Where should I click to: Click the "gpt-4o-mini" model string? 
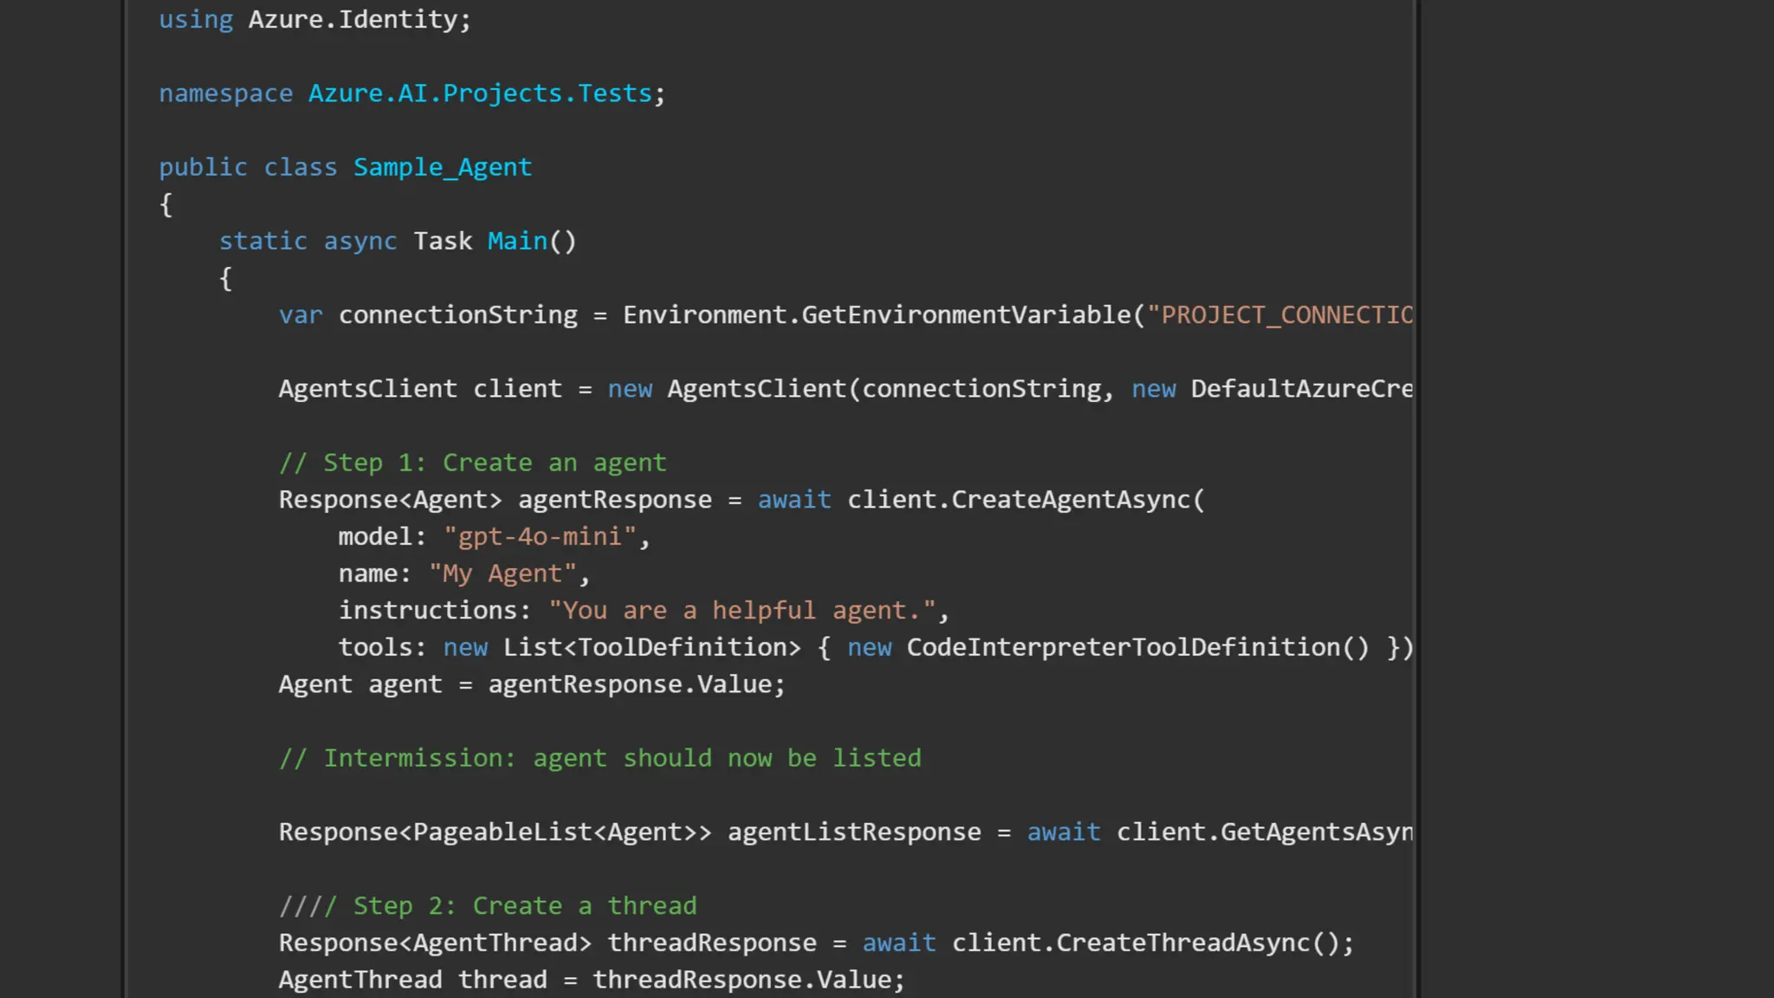[540, 537]
